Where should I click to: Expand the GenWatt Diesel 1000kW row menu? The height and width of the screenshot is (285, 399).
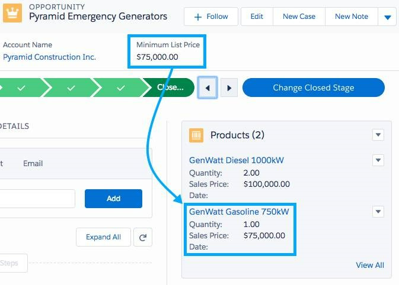[378, 160]
